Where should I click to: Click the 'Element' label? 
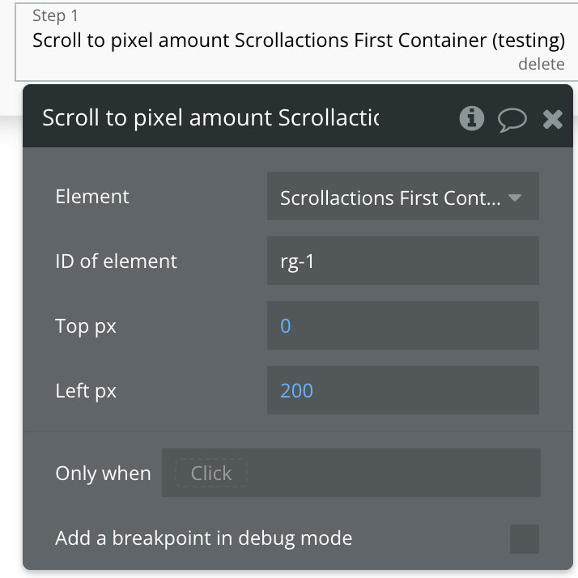click(92, 197)
